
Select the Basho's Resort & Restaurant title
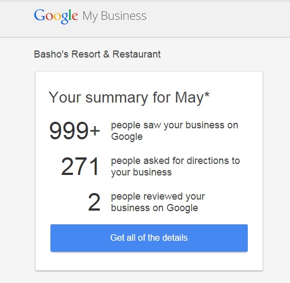pyautogui.click(x=97, y=54)
